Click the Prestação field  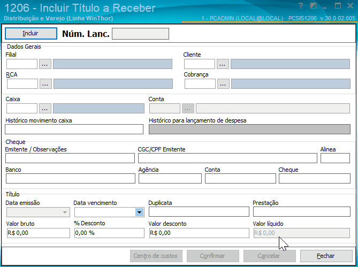coord(302,211)
